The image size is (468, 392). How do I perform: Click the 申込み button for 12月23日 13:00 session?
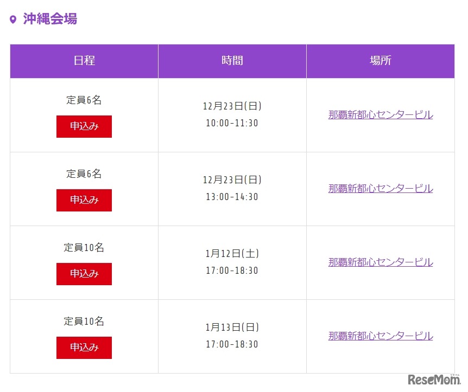pos(84,200)
